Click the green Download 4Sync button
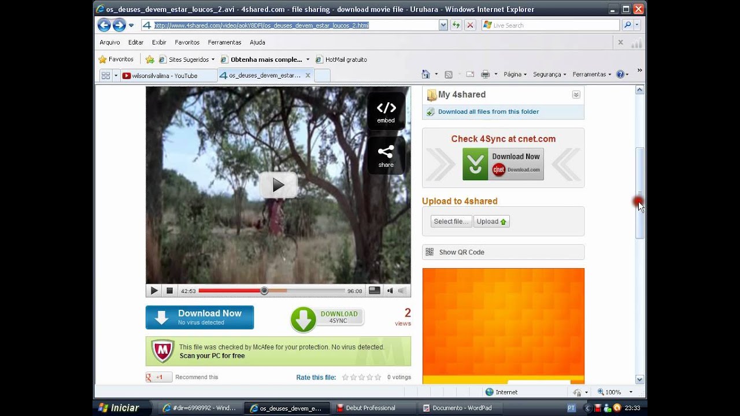Image resolution: width=740 pixels, height=416 pixels. pyautogui.click(x=327, y=320)
